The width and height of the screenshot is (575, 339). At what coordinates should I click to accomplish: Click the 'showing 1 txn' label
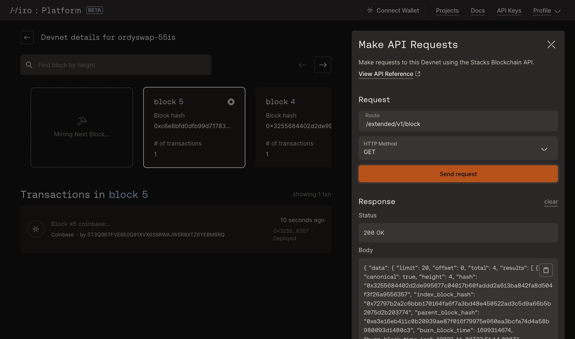(312, 194)
